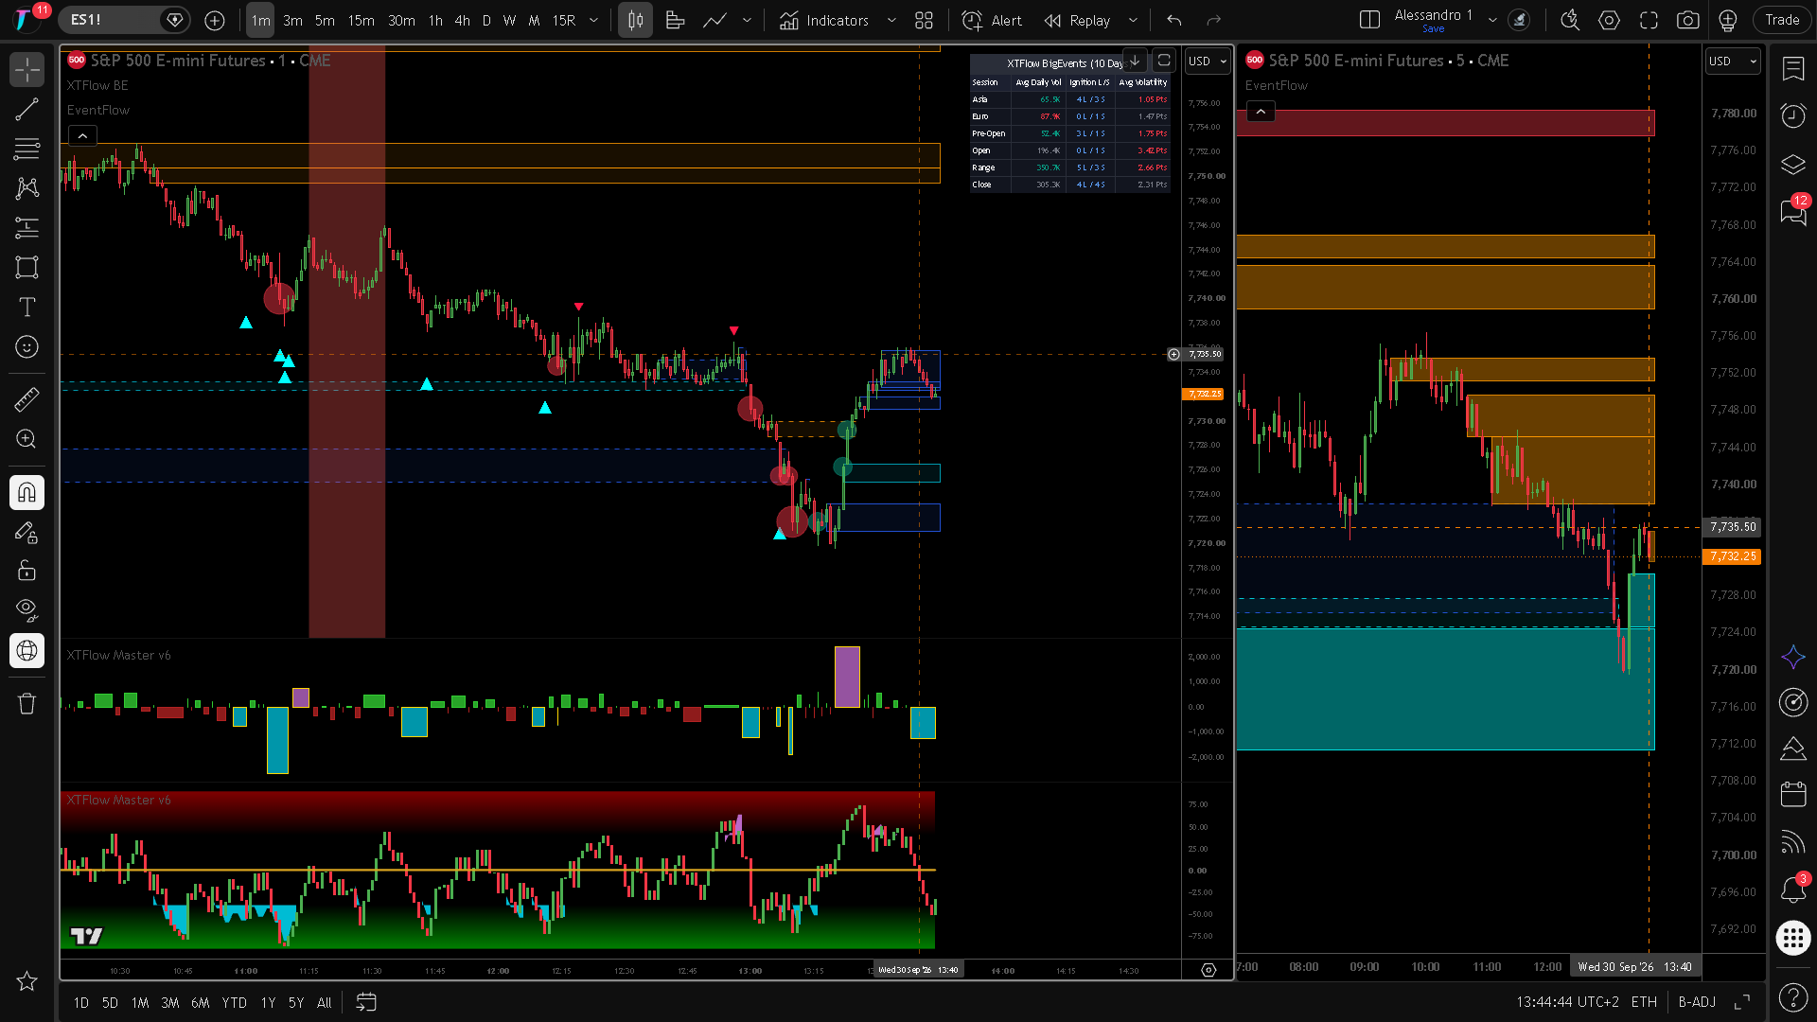Toggle lock all drawing tools
Screen dimensions: 1817x1022
26,571
